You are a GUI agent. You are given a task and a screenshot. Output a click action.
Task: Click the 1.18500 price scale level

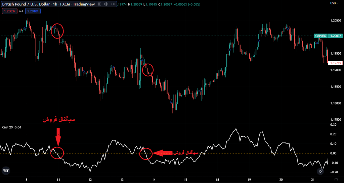[x=336, y=87]
